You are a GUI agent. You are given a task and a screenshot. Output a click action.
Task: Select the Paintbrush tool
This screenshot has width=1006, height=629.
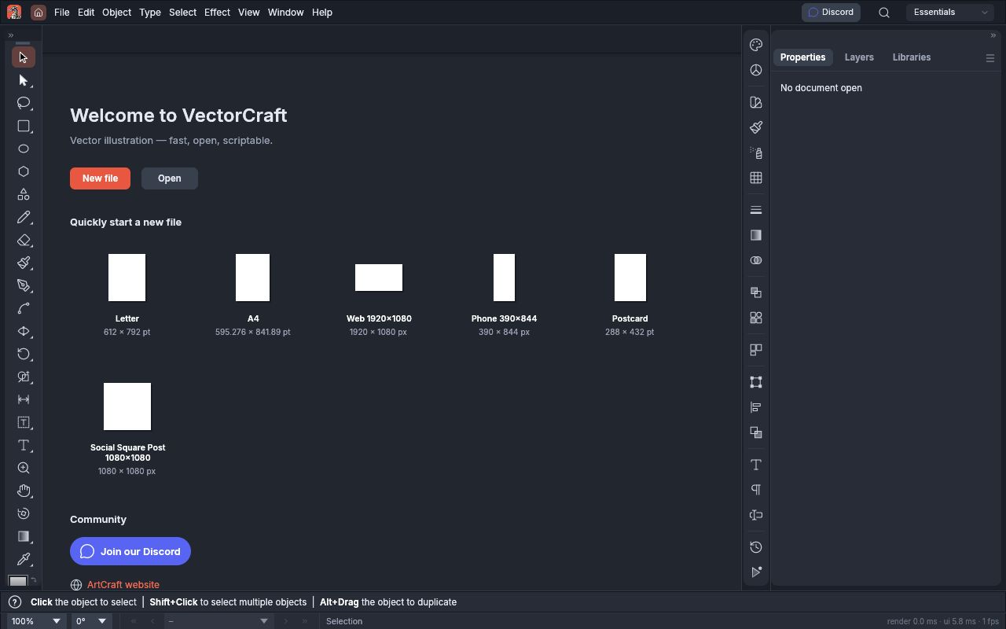point(23,263)
